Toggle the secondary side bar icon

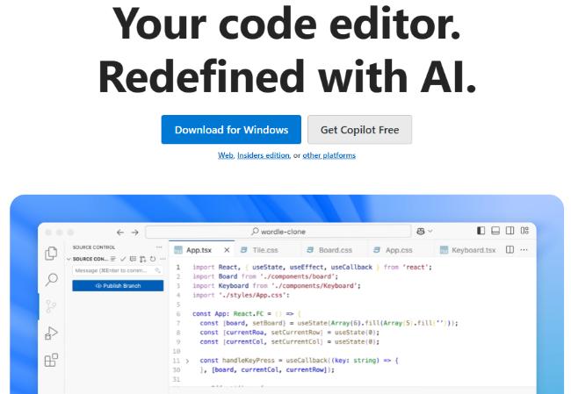click(510, 231)
